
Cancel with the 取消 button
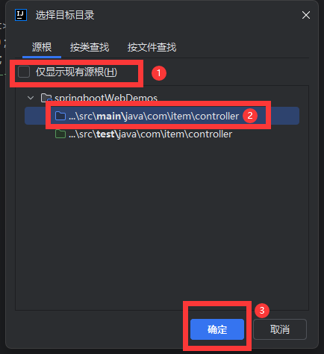pos(280,329)
